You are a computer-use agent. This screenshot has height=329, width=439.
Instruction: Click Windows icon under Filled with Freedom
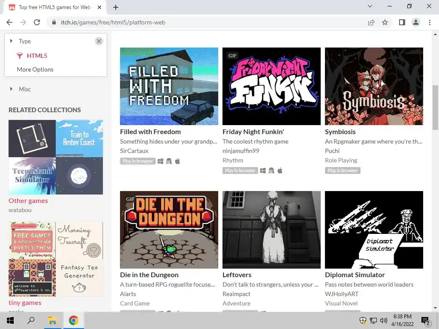coord(160,162)
